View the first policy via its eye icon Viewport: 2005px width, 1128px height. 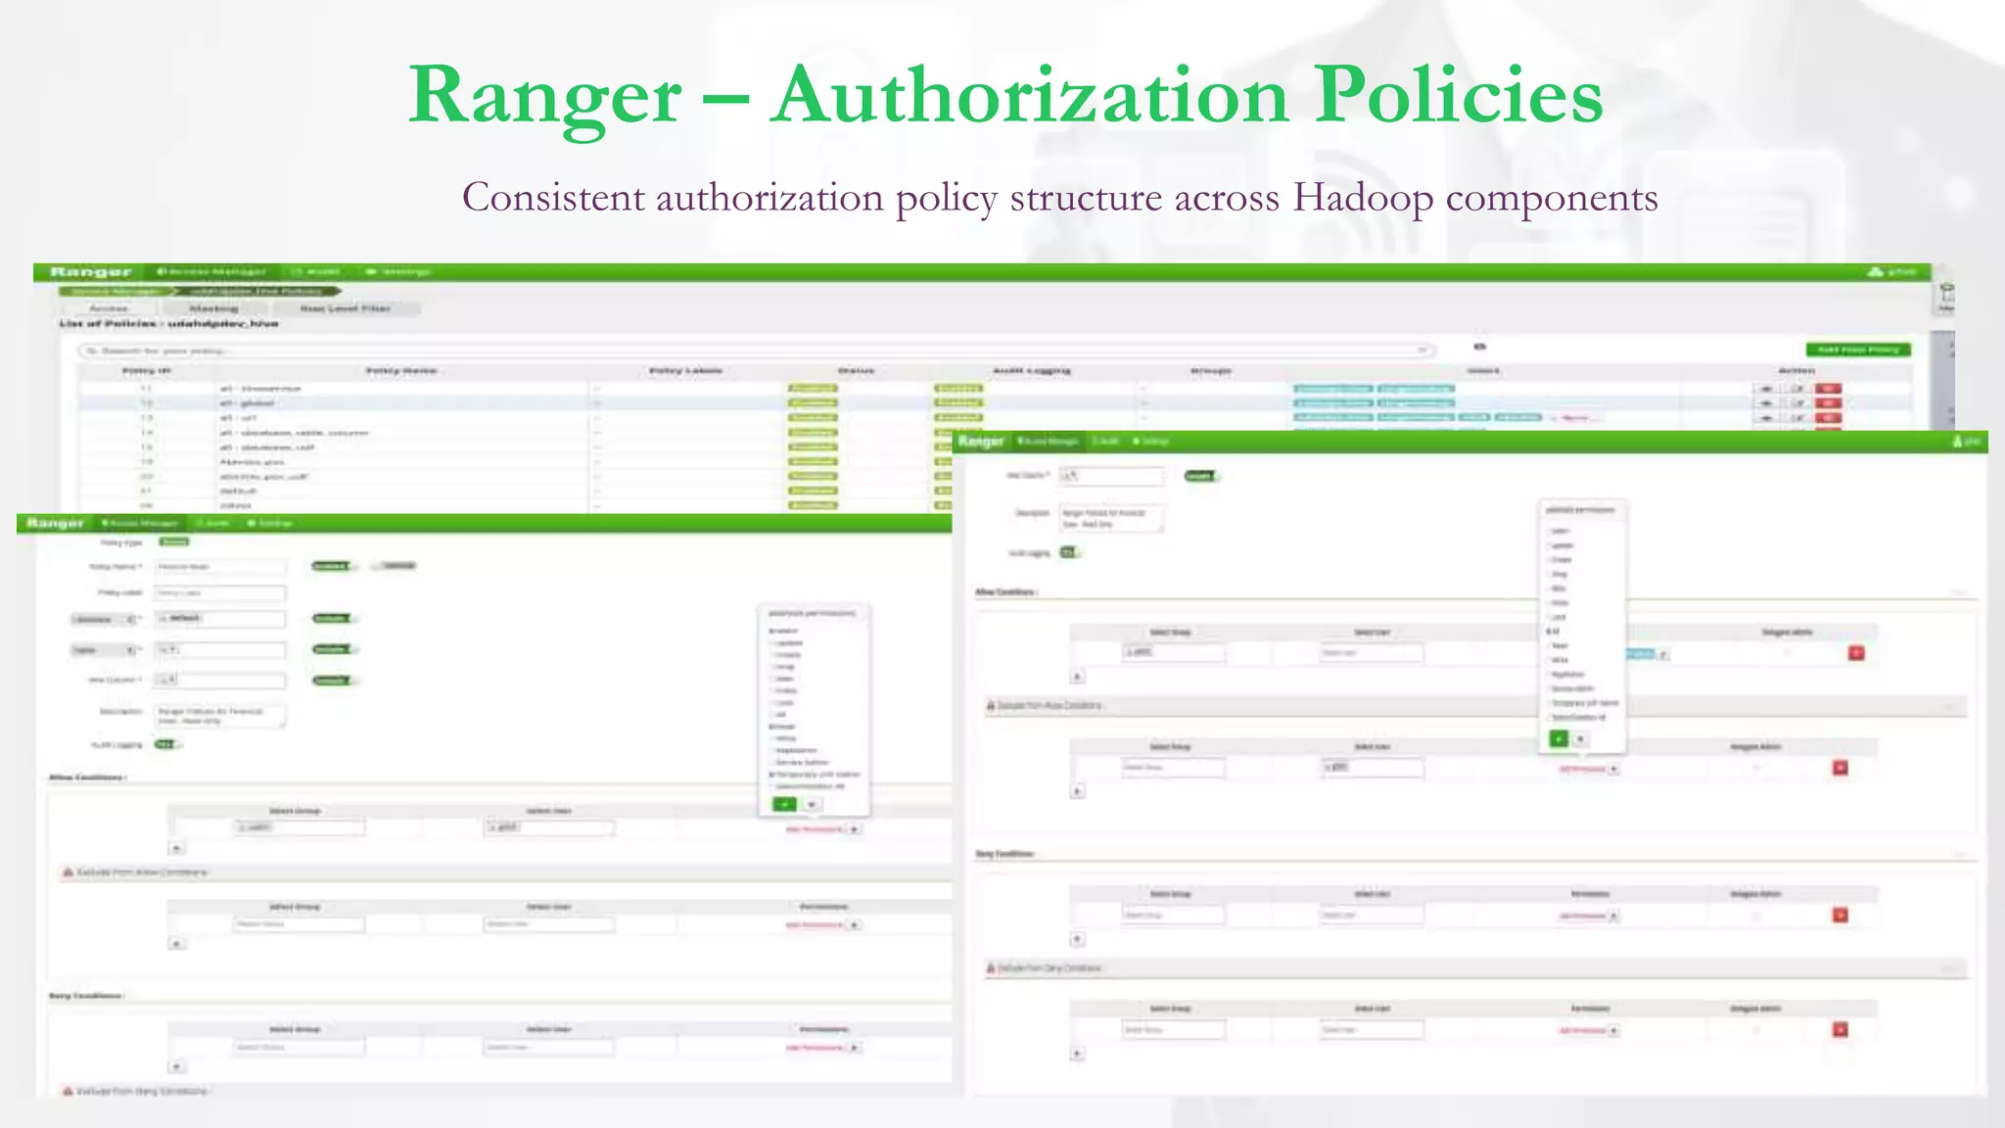tap(1766, 389)
